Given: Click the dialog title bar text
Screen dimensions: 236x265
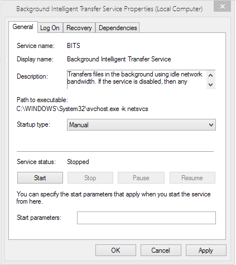Looking at the screenshot, I should [x=109, y=9].
